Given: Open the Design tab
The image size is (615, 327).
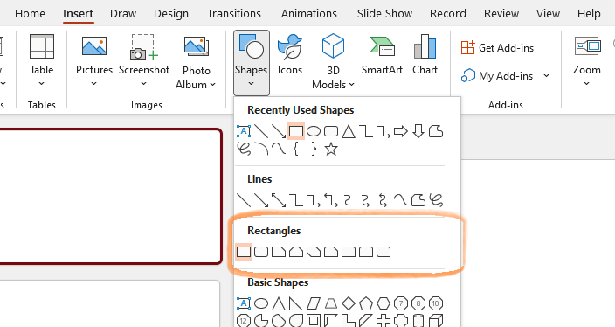Looking at the screenshot, I should (171, 14).
